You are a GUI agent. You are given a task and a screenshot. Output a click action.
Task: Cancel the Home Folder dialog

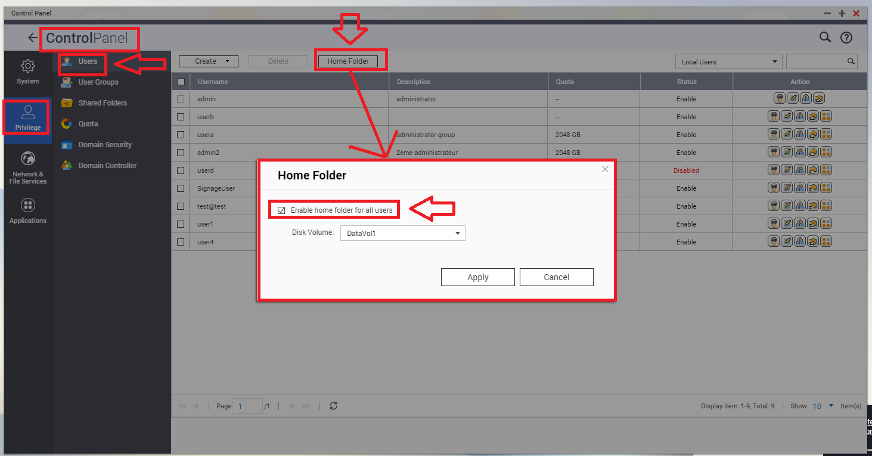point(556,277)
